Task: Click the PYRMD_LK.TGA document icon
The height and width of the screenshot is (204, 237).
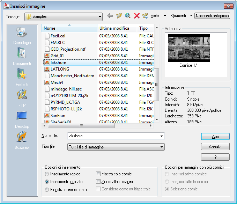Action: coord(47,102)
